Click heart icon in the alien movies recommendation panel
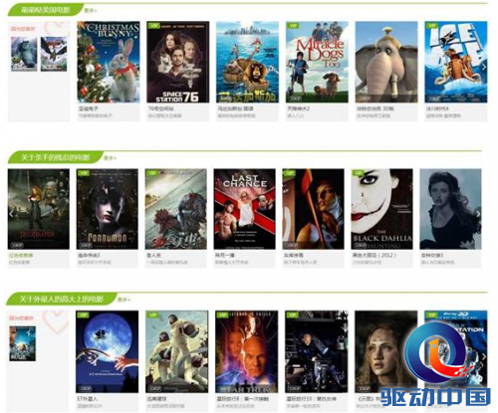Image resolution: width=498 pixels, height=413 pixels. click(x=56, y=321)
